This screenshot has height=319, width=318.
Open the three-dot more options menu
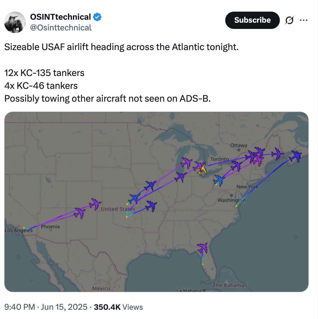click(x=304, y=20)
